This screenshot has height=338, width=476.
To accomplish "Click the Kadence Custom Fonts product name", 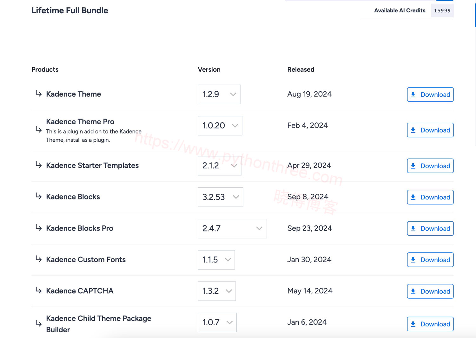I will tap(86, 260).
